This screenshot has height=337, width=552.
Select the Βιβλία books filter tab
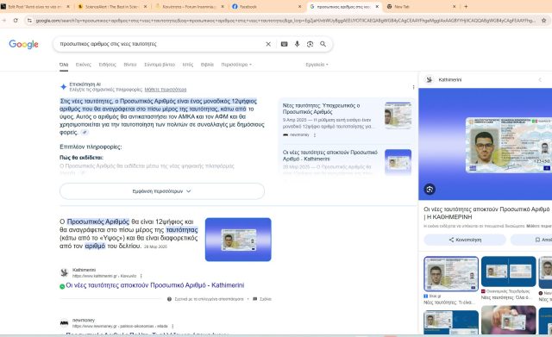coord(207,65)
